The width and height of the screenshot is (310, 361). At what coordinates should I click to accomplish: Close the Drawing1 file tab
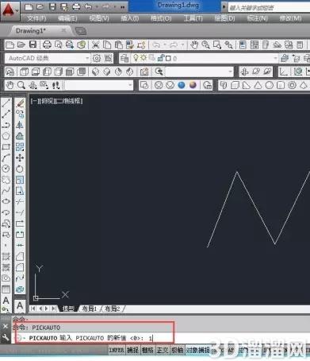click(x=63, y=31)
